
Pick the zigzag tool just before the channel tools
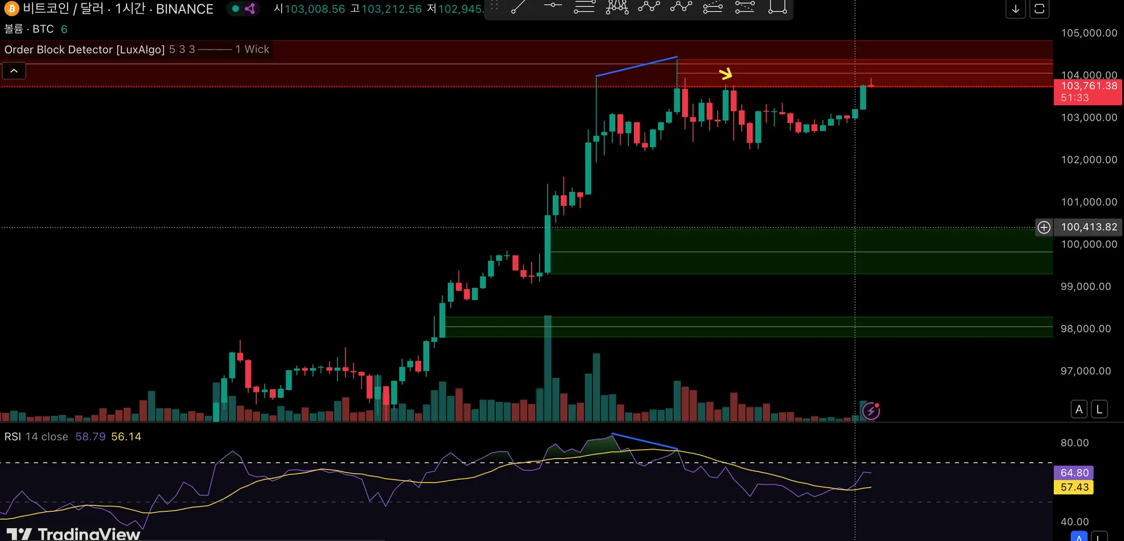click(x=681, y=7)
